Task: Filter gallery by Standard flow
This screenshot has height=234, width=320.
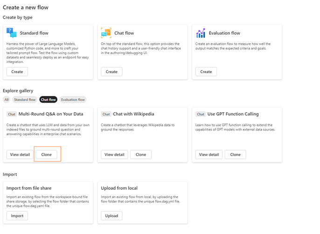Action: 25,99
